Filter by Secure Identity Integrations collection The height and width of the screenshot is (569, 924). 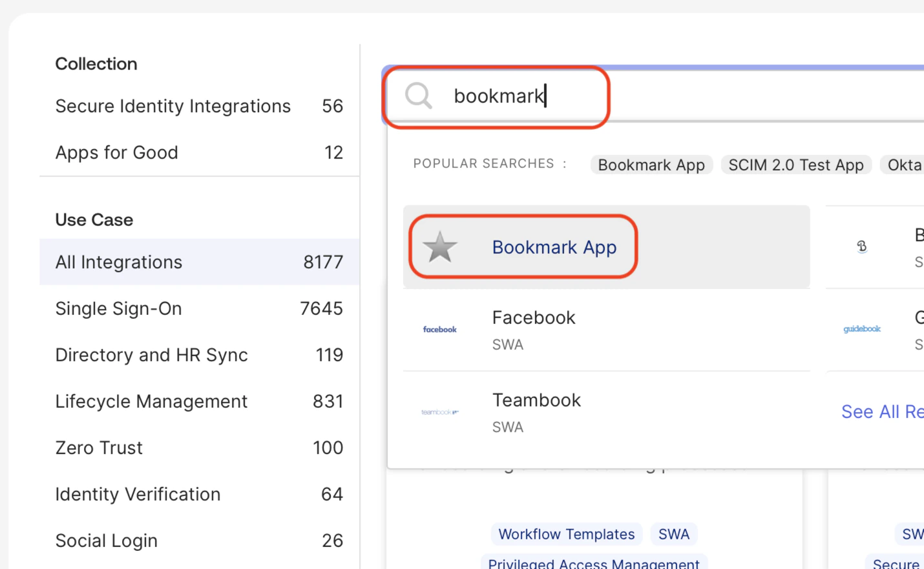click(173, 106)
